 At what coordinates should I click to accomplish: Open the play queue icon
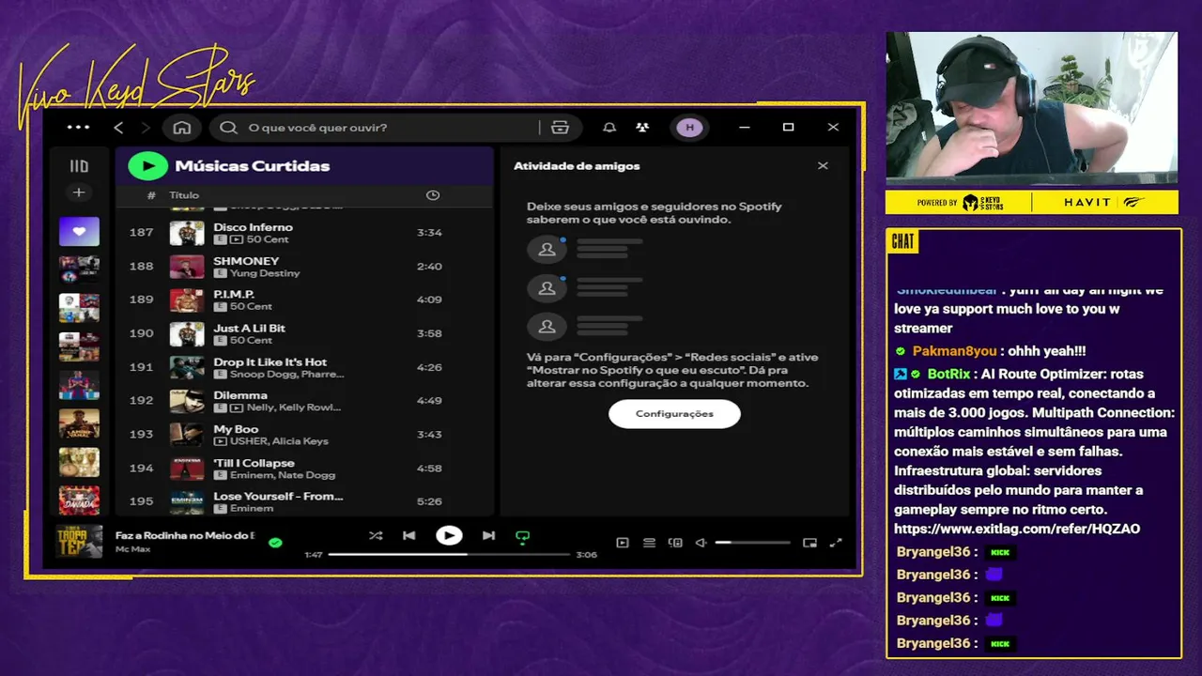[649, 543]
